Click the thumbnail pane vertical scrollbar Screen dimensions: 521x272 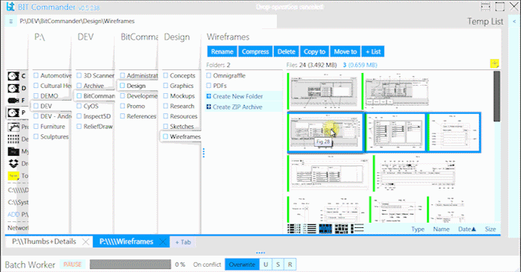coord(496,96)
